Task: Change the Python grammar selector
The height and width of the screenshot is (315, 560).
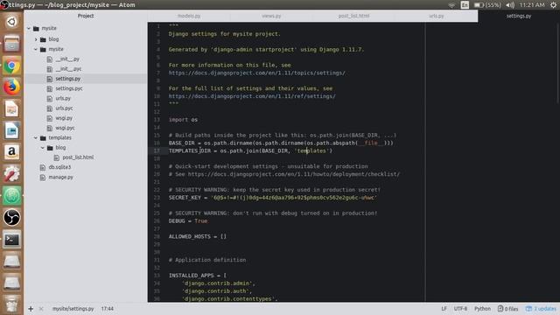Action: 482,309
